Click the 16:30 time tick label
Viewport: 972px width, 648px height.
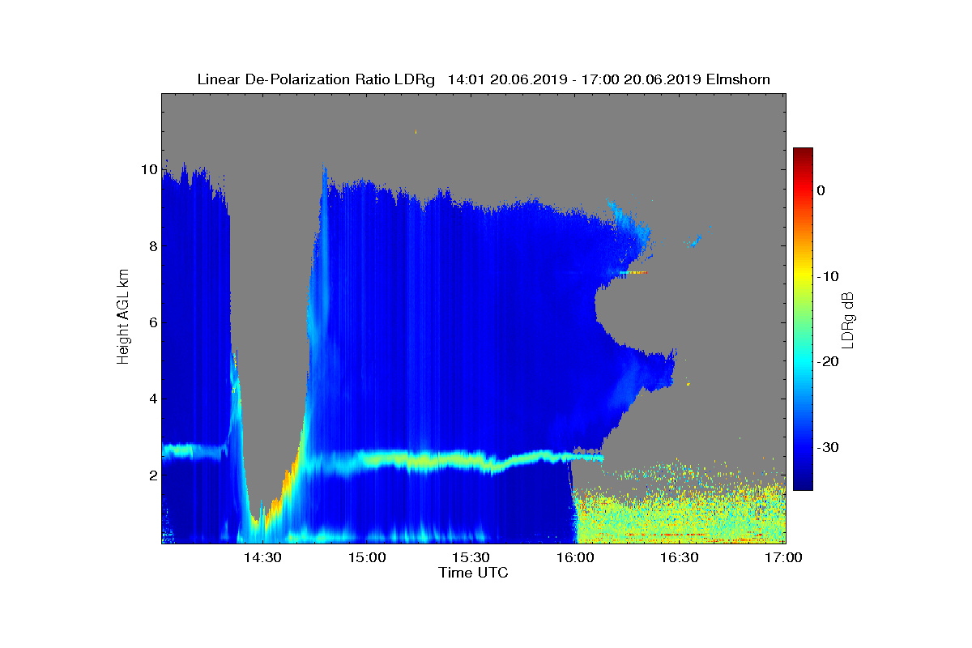point(679,558)
